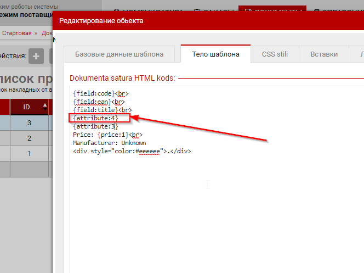
Task: Click the div style color line
Action: click(x=132, y=151)
